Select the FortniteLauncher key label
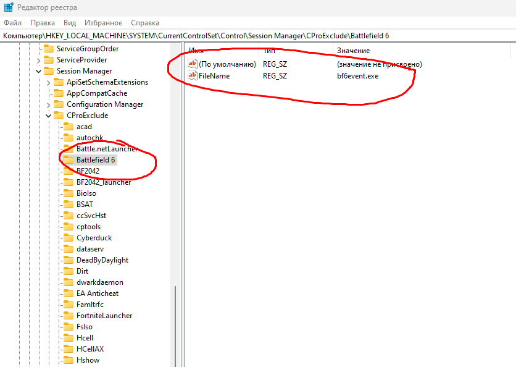 tap(104, 316)
